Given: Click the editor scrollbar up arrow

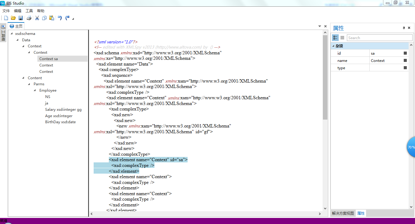Looking at the screenshot, I should 325,32.
